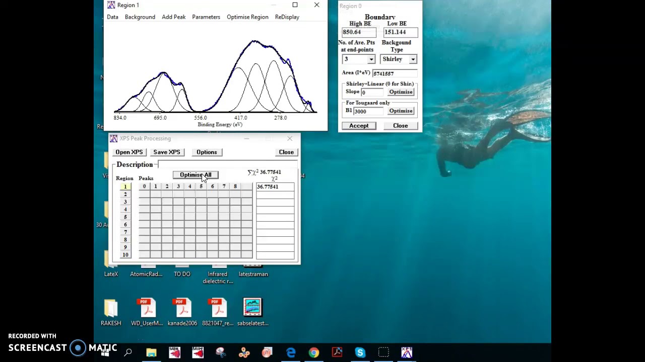Launch Google Chrome from the taskbar
This screenshot has height=362, width=645.
click(314, 352)
